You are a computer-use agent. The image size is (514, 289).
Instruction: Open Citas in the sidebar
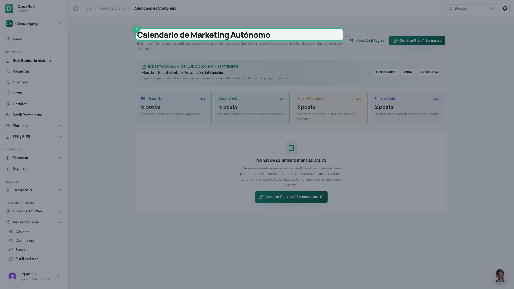point(34,93)
